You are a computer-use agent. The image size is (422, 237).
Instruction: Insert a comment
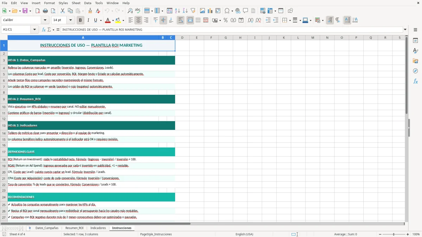tap(245, 11)
